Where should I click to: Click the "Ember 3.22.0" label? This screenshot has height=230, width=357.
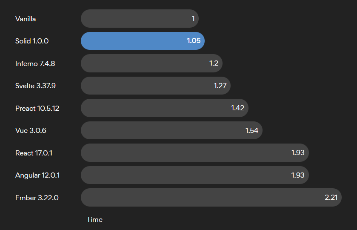(x=37, y=198)
